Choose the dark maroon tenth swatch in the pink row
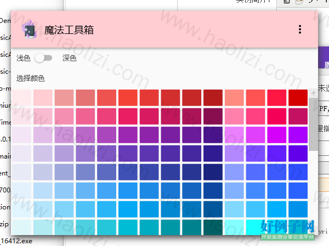 click(x=213, y=116)
